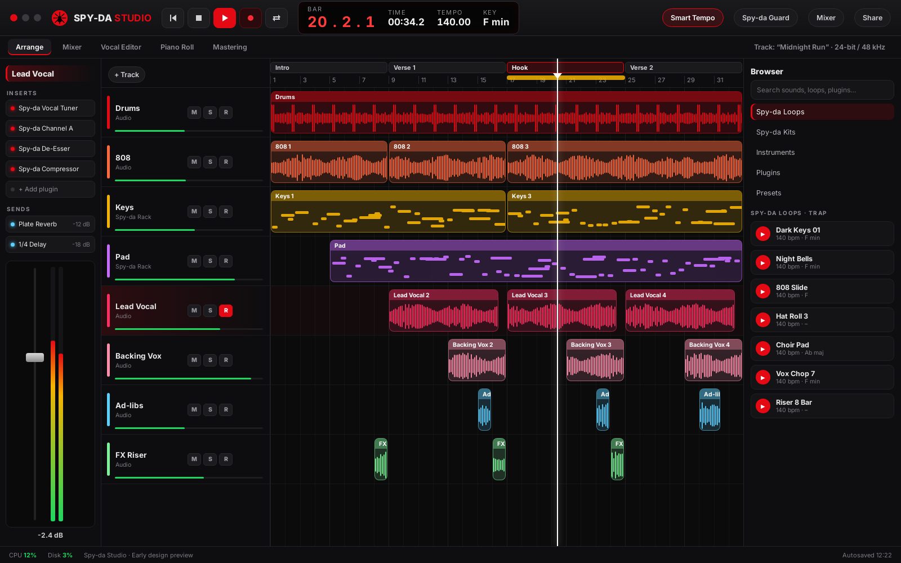Mute the Pad track
The height and width of the screenshot is (563, 901).
point(194,261)
